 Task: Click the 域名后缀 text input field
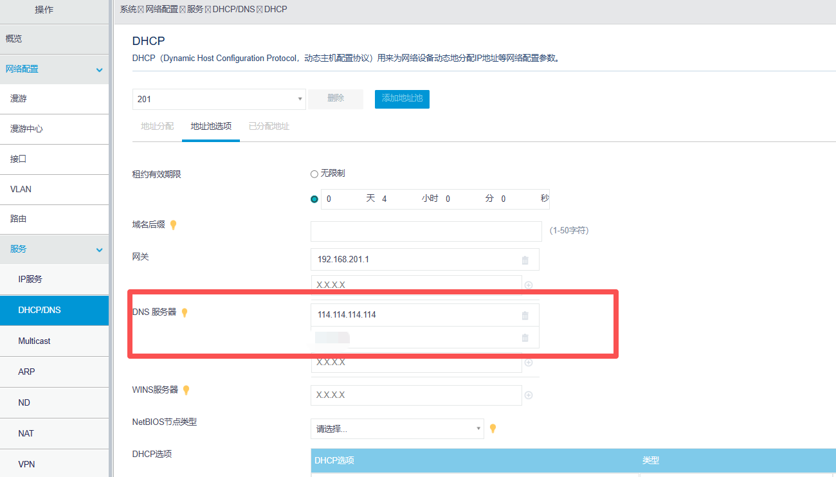[426, 231]
